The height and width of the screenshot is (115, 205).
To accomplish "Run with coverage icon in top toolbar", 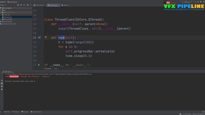I will point(201,2).
